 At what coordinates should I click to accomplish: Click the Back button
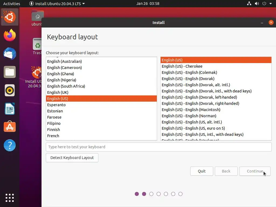click(226, 171)
